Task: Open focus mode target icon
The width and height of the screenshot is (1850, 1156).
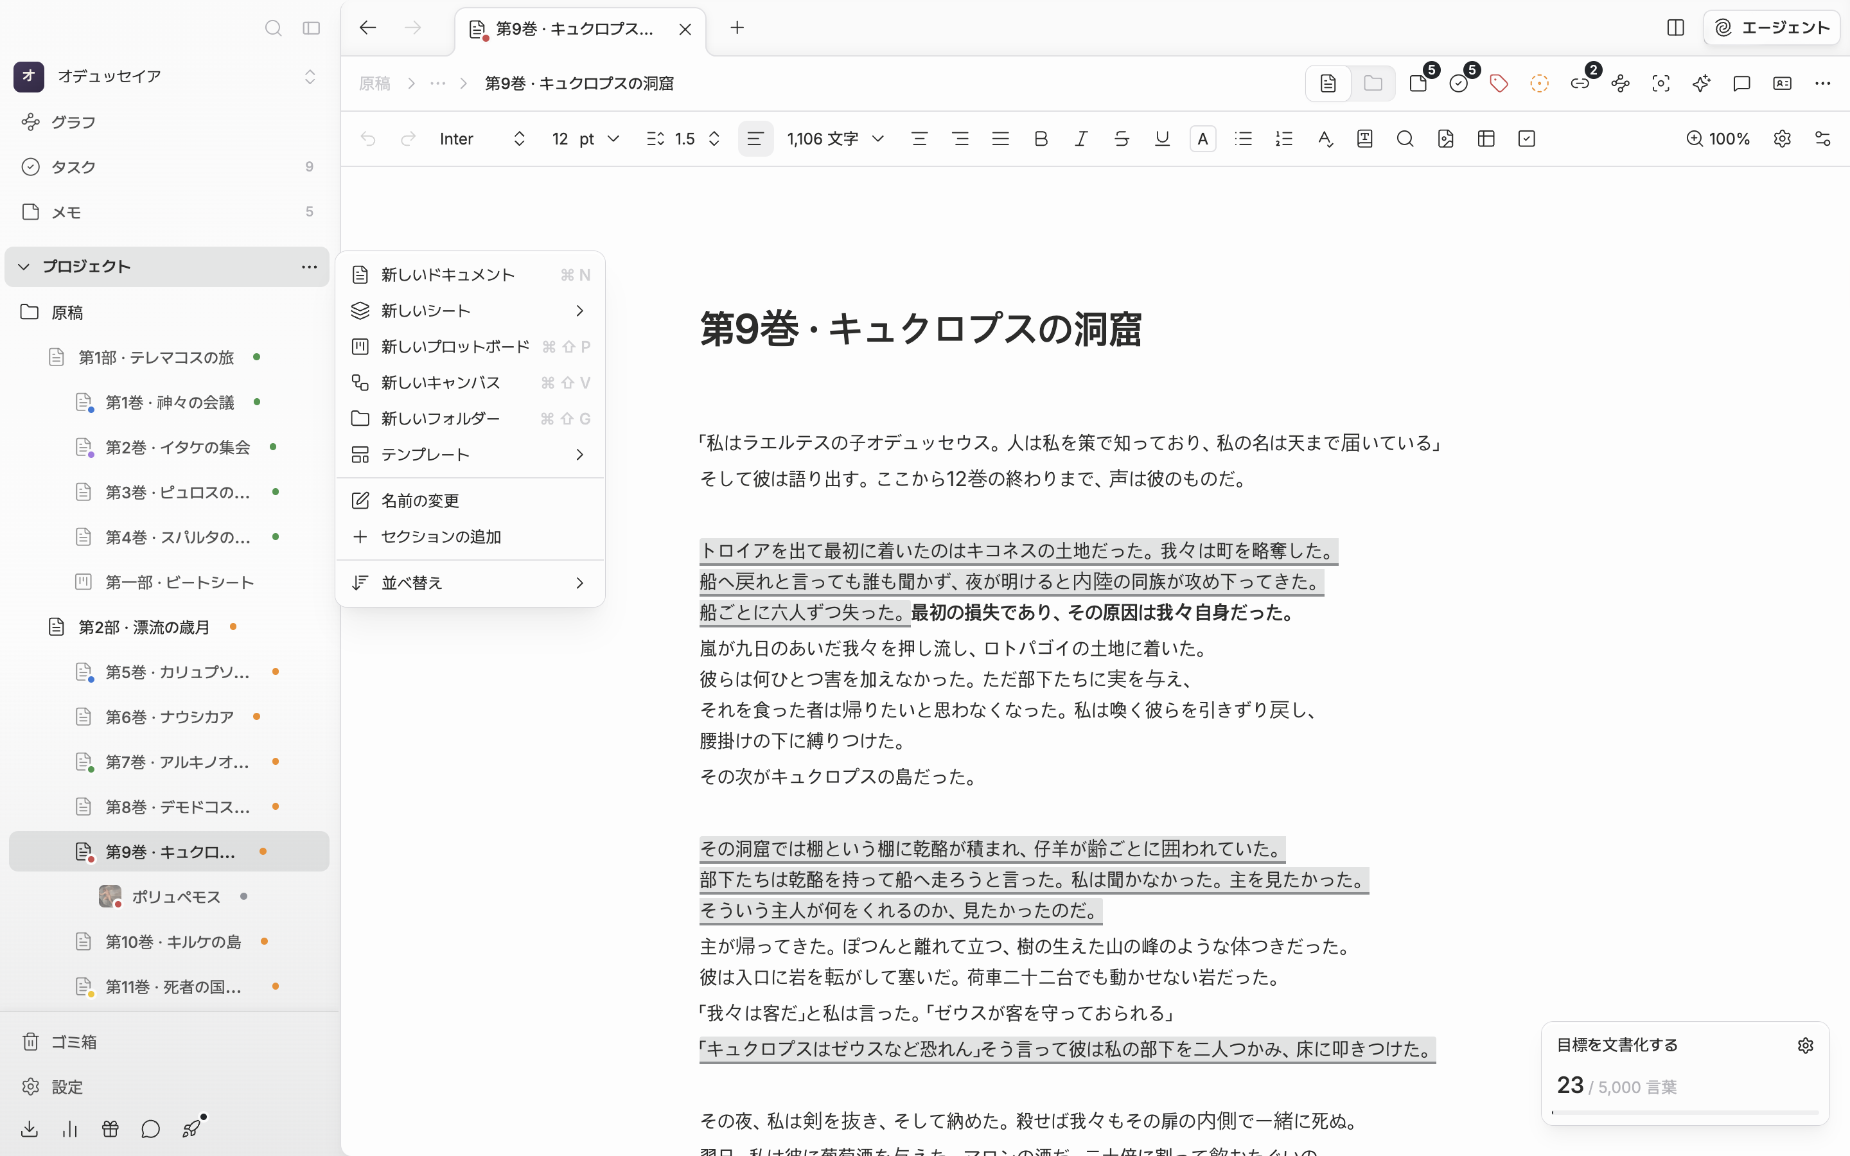Action: (x=1661, y=83)
